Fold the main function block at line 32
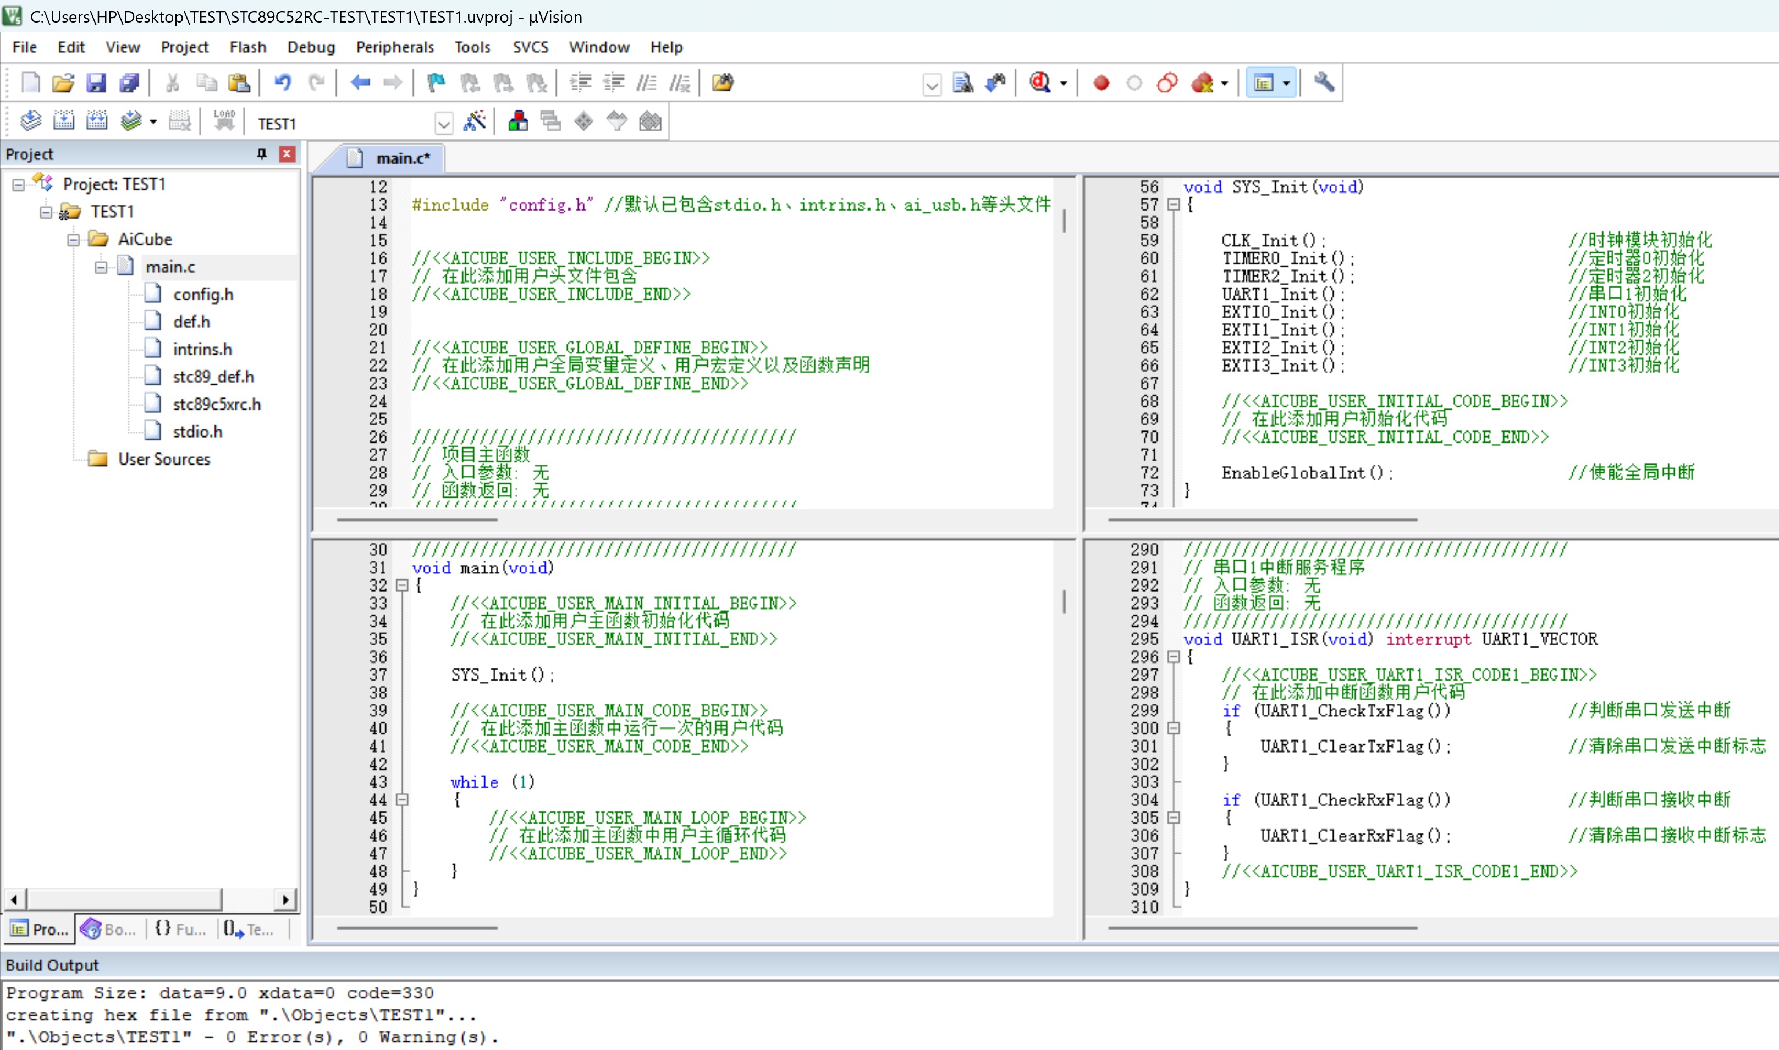This screenshot has height=1050, width=1779. (x=402, y=586)
